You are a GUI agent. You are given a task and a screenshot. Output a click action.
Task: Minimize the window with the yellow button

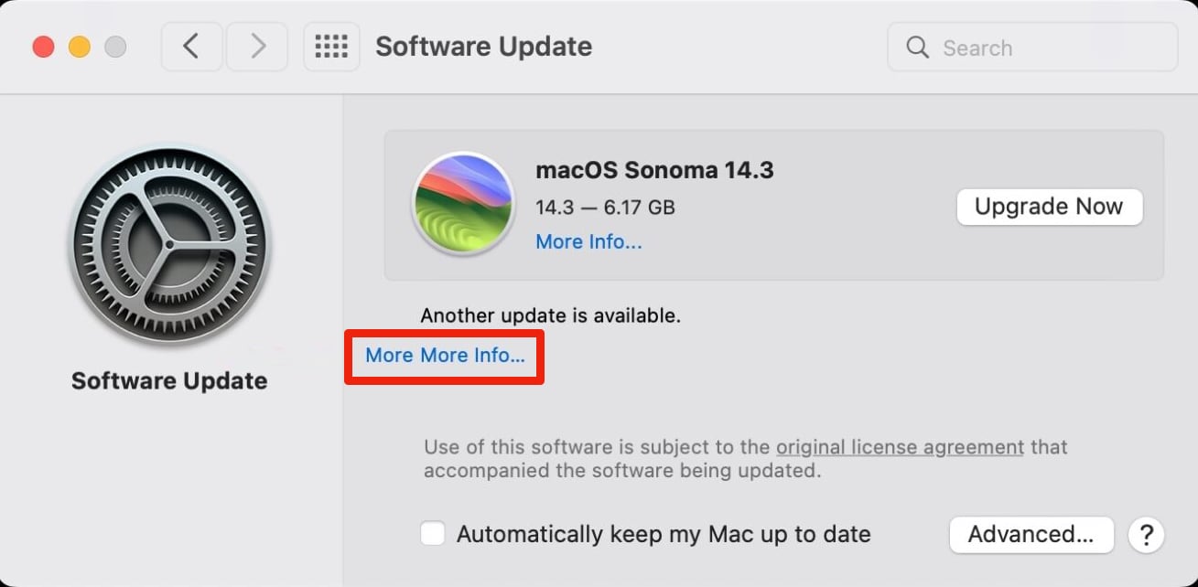80,47
